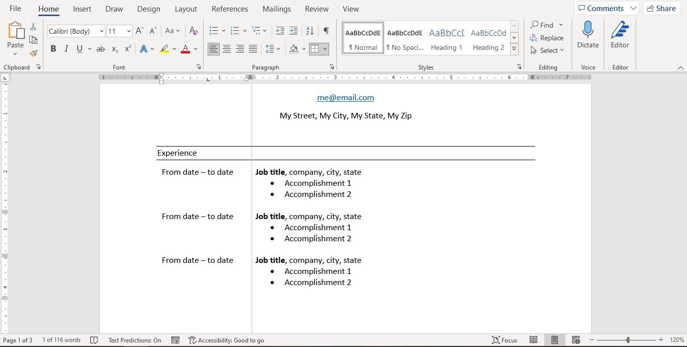Open the Find dropdown arrow
The image size is (687, 347).
[561, 25]
